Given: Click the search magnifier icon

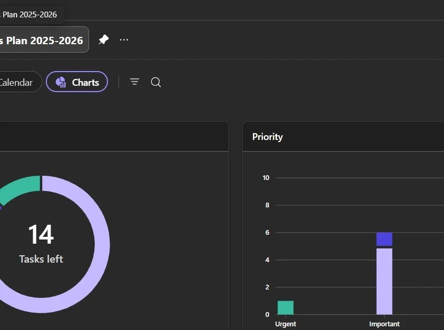Looking at the screenshot, I should coord(156,82).
